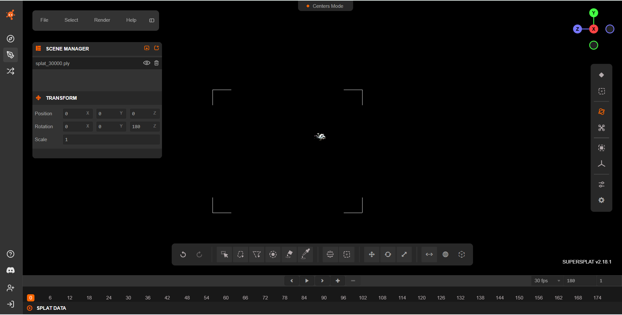Toggle the grid axes display
Image resolution: width=622 pixels, height=315 pixels.
pos(601,164)
